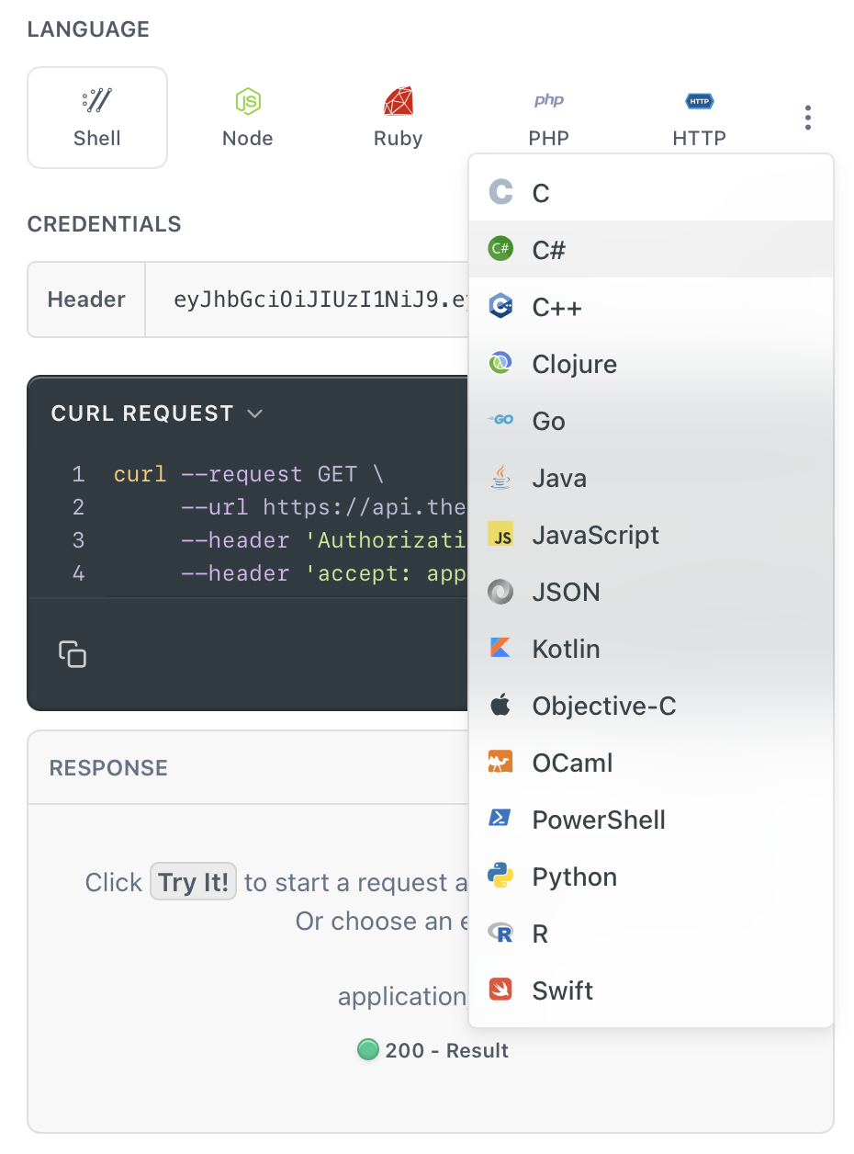
Task: Pick JavaScript in the language list
Action: (651, 534)
